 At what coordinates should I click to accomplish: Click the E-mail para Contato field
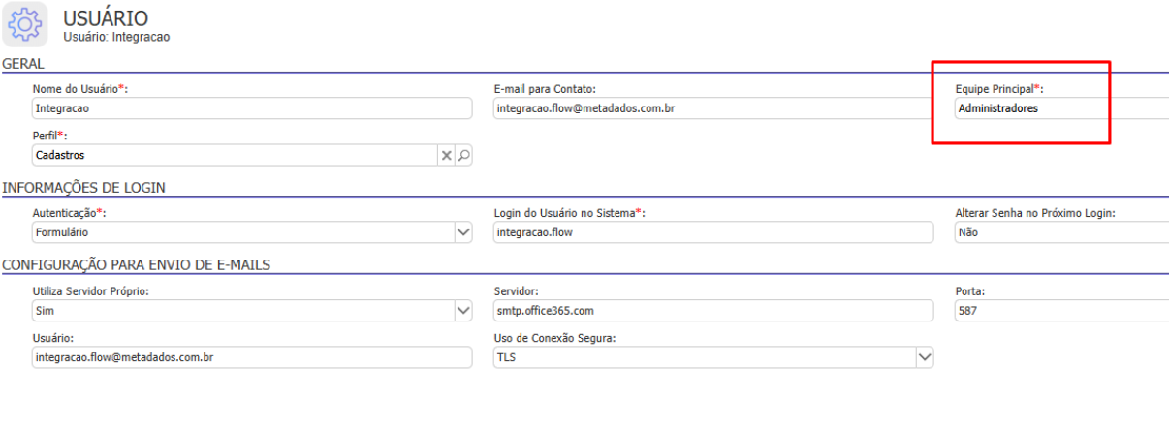pyautogui.click(x=713, y=108)
